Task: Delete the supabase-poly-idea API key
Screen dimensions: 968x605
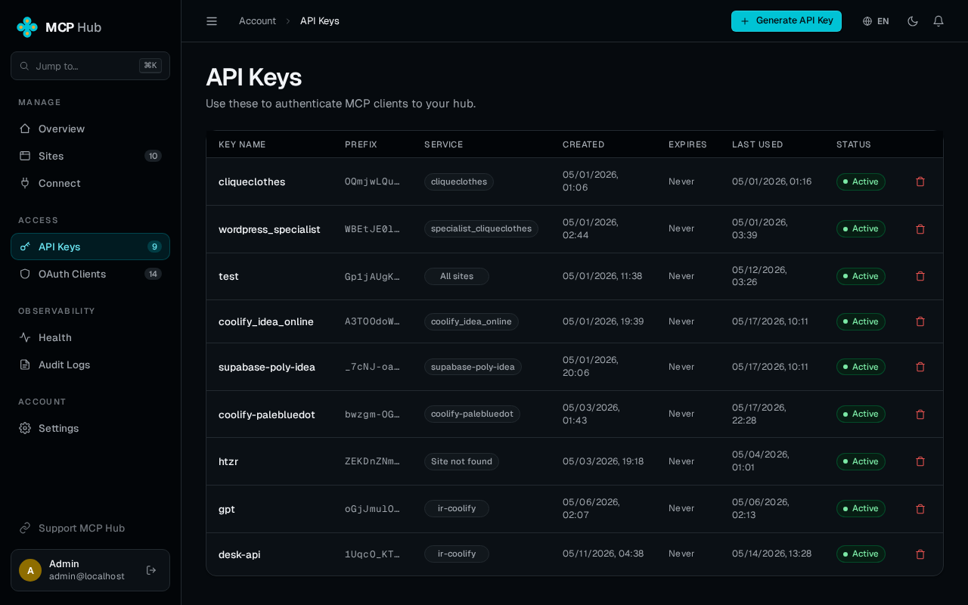Action: click(x=920, y=367)
